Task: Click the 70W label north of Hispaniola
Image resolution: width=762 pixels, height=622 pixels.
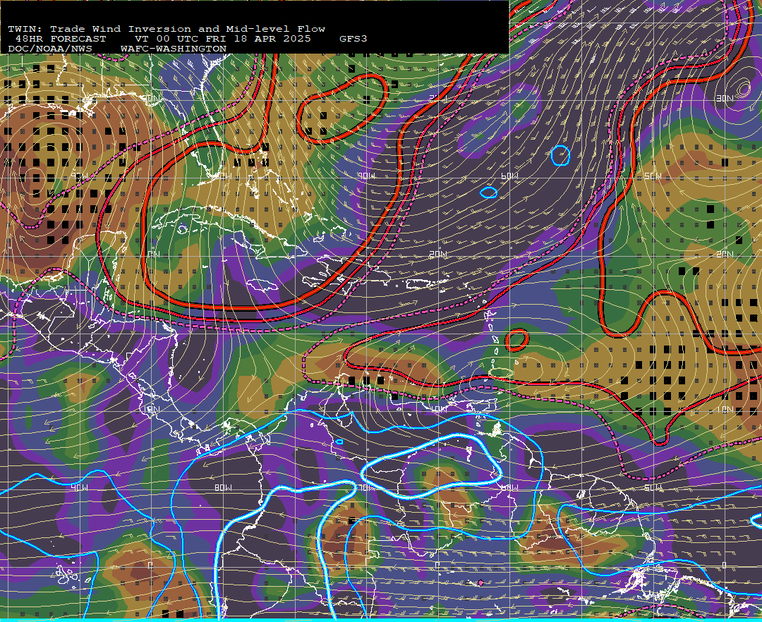Action: coord(368,176)
